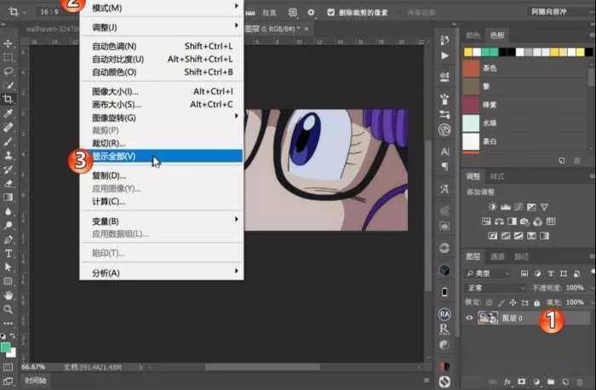Toggle 删除裁剪的像素 checkbox
This screenshot has height=390, width=596.
click(330, 12)
